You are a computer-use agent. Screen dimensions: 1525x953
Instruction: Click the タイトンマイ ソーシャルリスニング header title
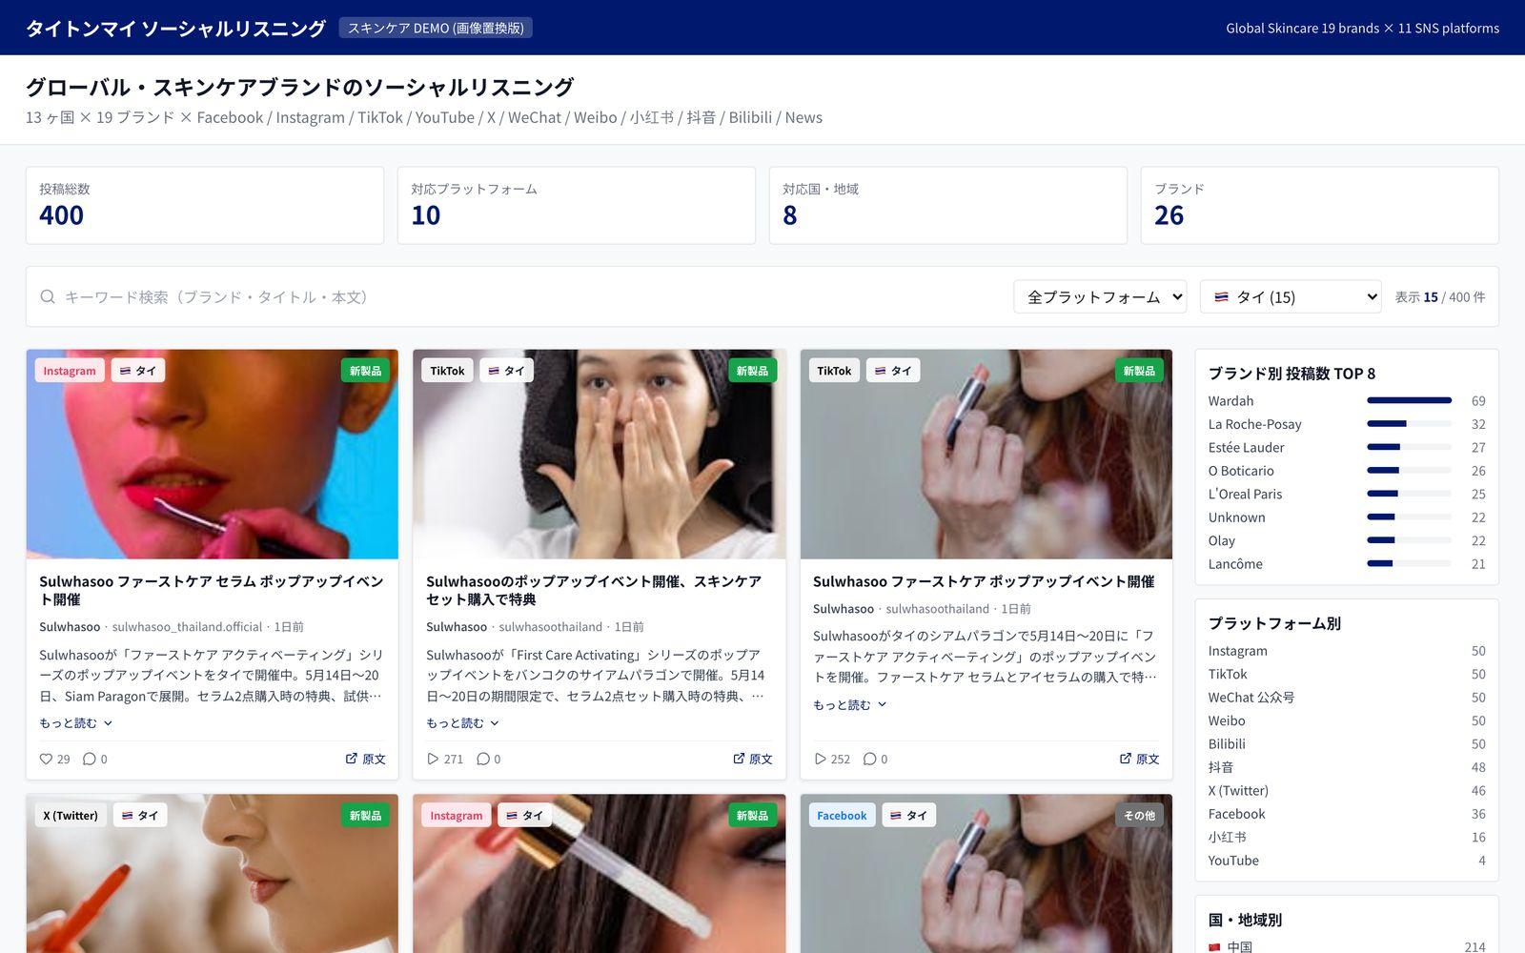point(175,29)
